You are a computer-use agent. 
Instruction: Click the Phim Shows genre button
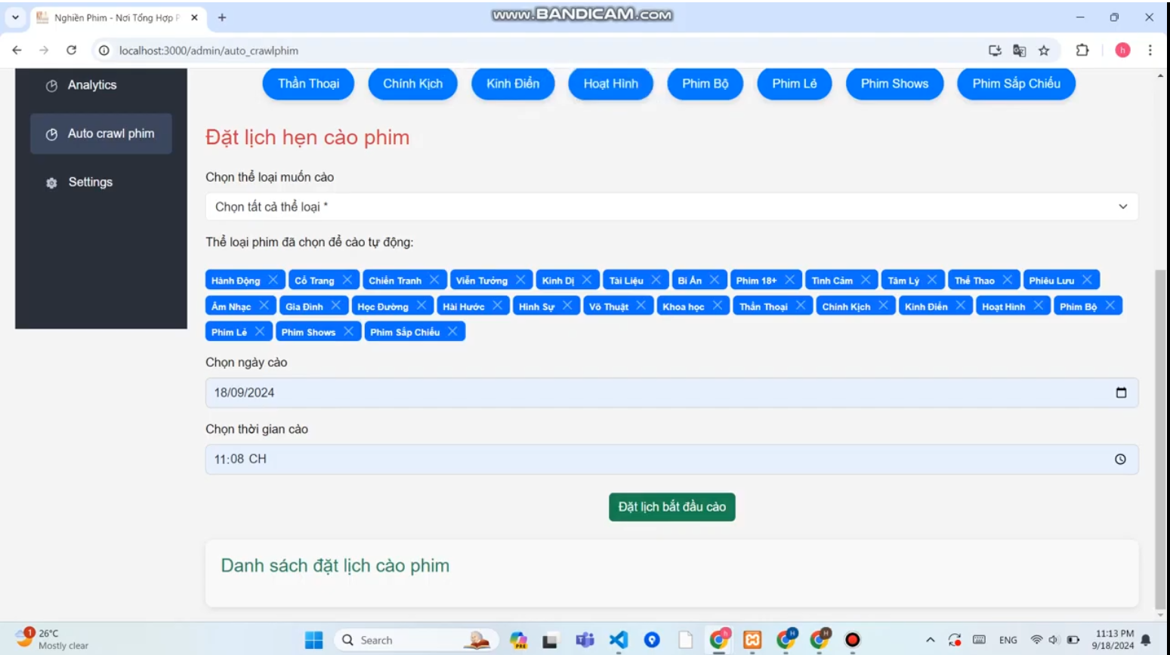click(x=894, y=84)
